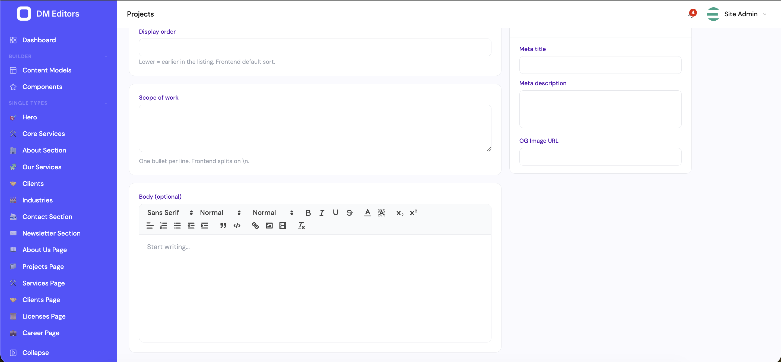Decrease indent with outdent icon
This screenshot has width=781, height=362.
pos(191,226)
